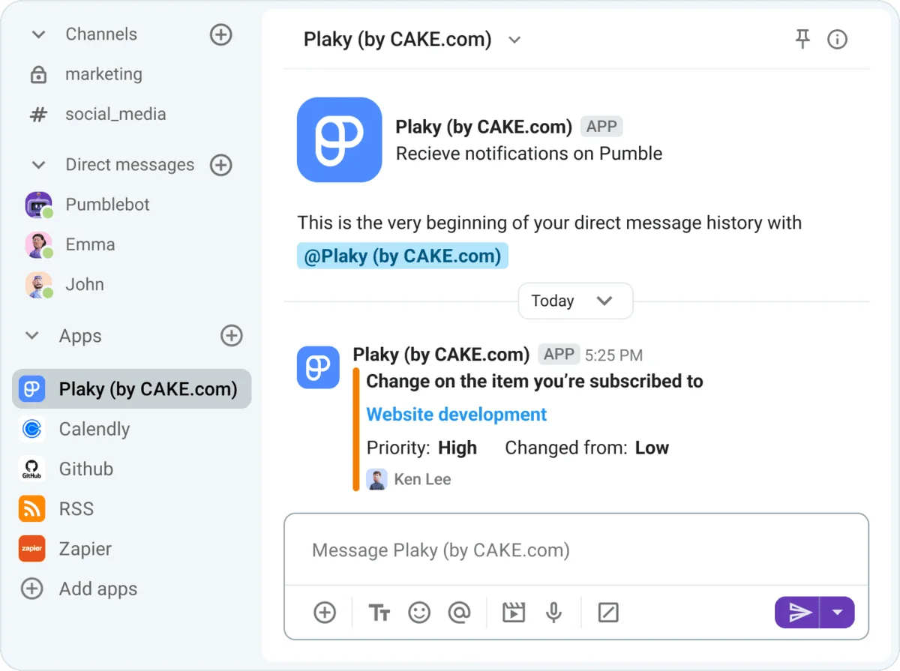Image resolution: width=900 pixels, height=671 pixels.
Task: Open the Website development link
Action: coord(456,414)
